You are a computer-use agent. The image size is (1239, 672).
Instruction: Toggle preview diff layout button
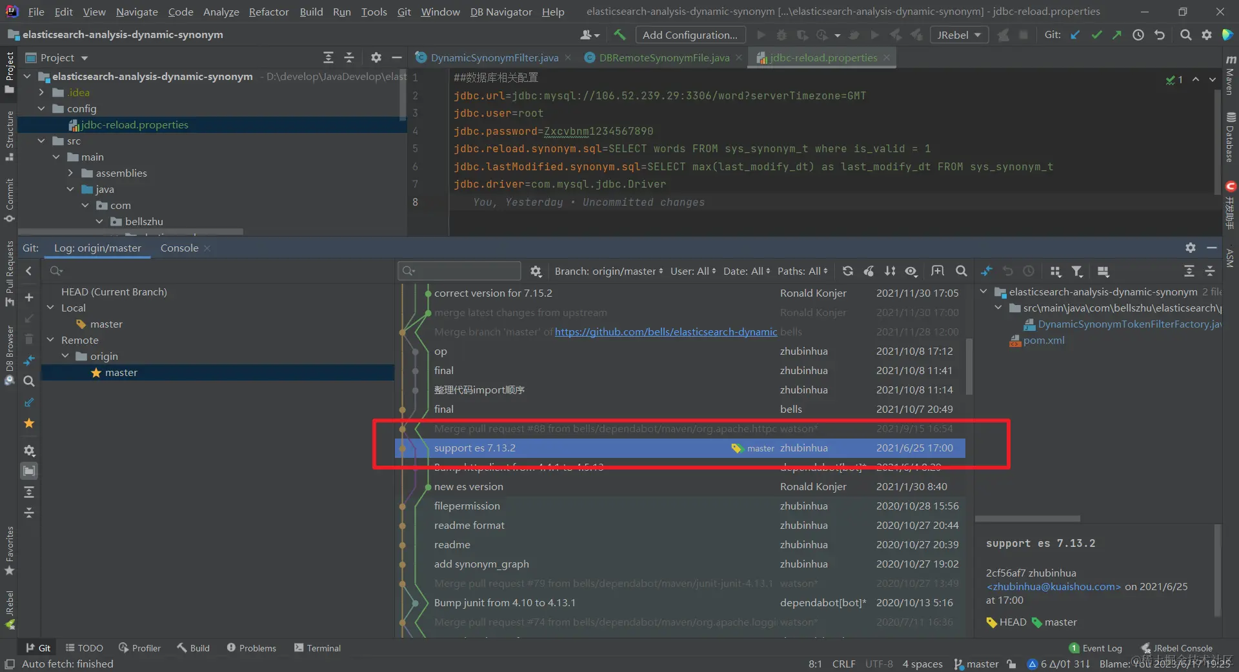pos(1103,272)
